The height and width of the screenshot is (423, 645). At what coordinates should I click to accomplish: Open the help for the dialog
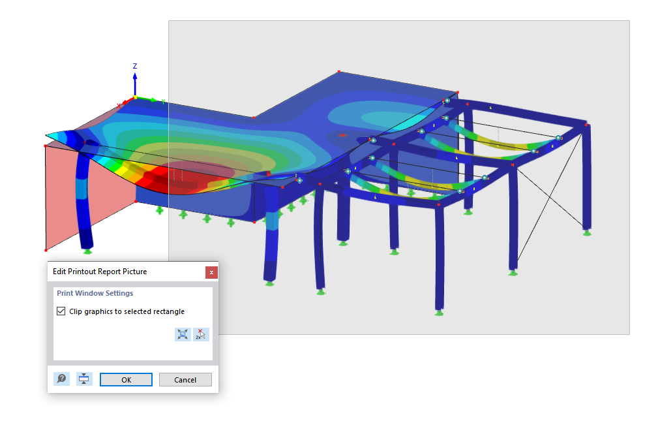pos(61,379)
